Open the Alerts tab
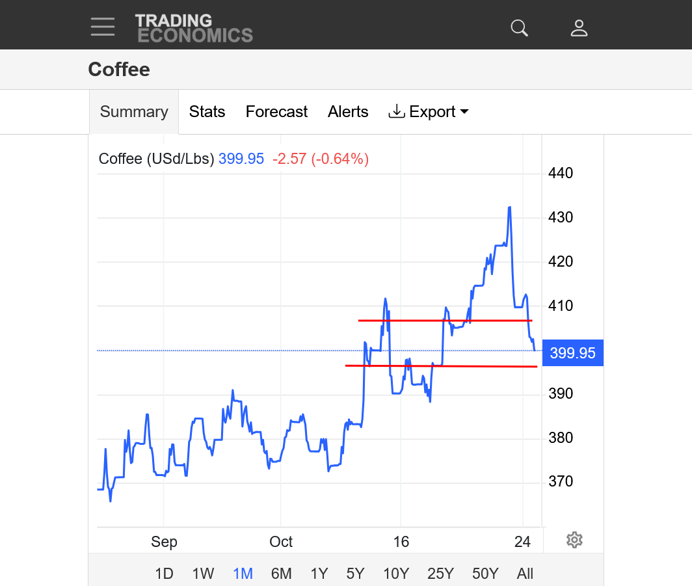Image resolution: width=692 pixels, height=586 pixels. tap(348, 112)
